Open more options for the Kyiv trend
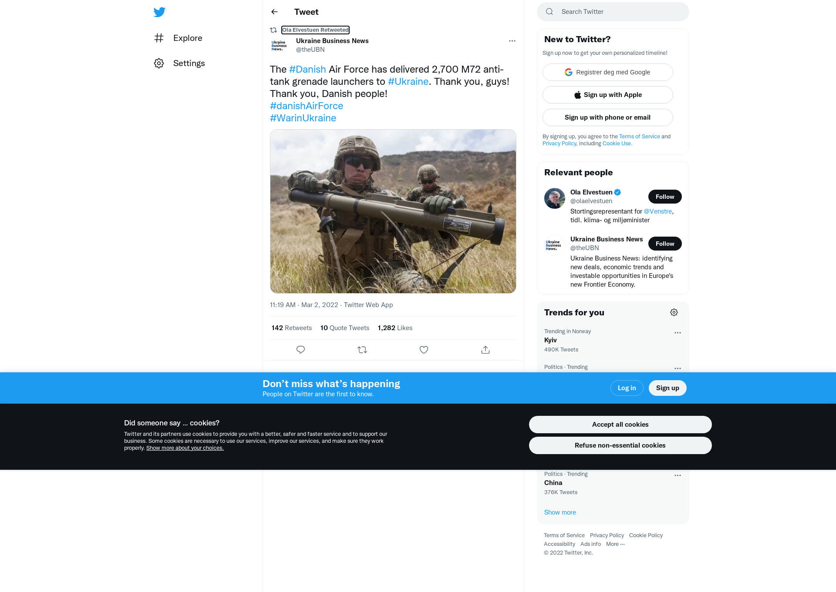836x592 pixels. [678, 333]
